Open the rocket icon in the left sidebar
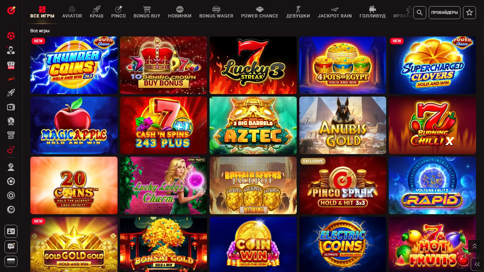The image size is (484, 272). (x=11, y=93)
